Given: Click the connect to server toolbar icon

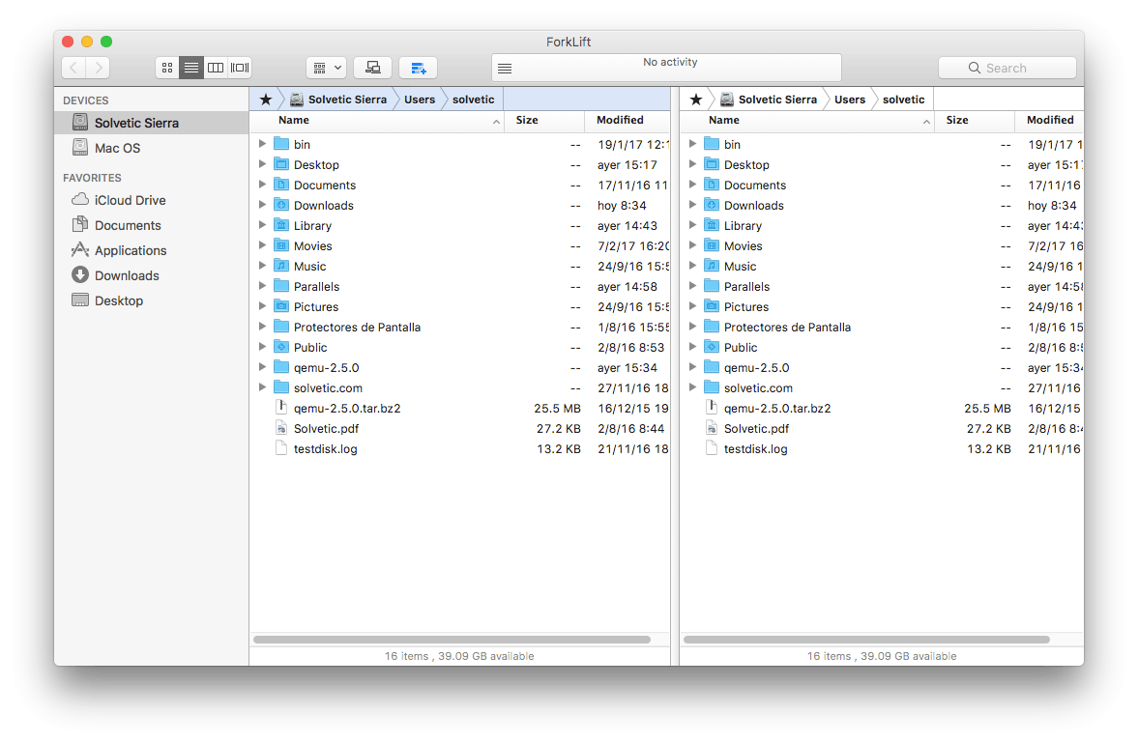Looking at the screenshot, I should tap(373, 68).
